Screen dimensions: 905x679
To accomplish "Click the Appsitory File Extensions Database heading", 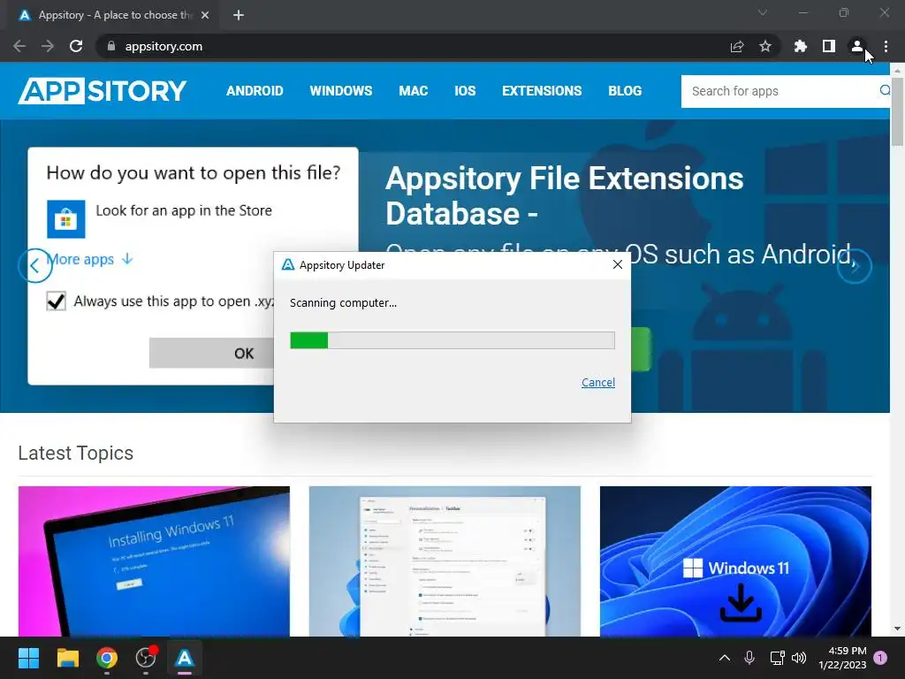I will click(x=564, y=195).
